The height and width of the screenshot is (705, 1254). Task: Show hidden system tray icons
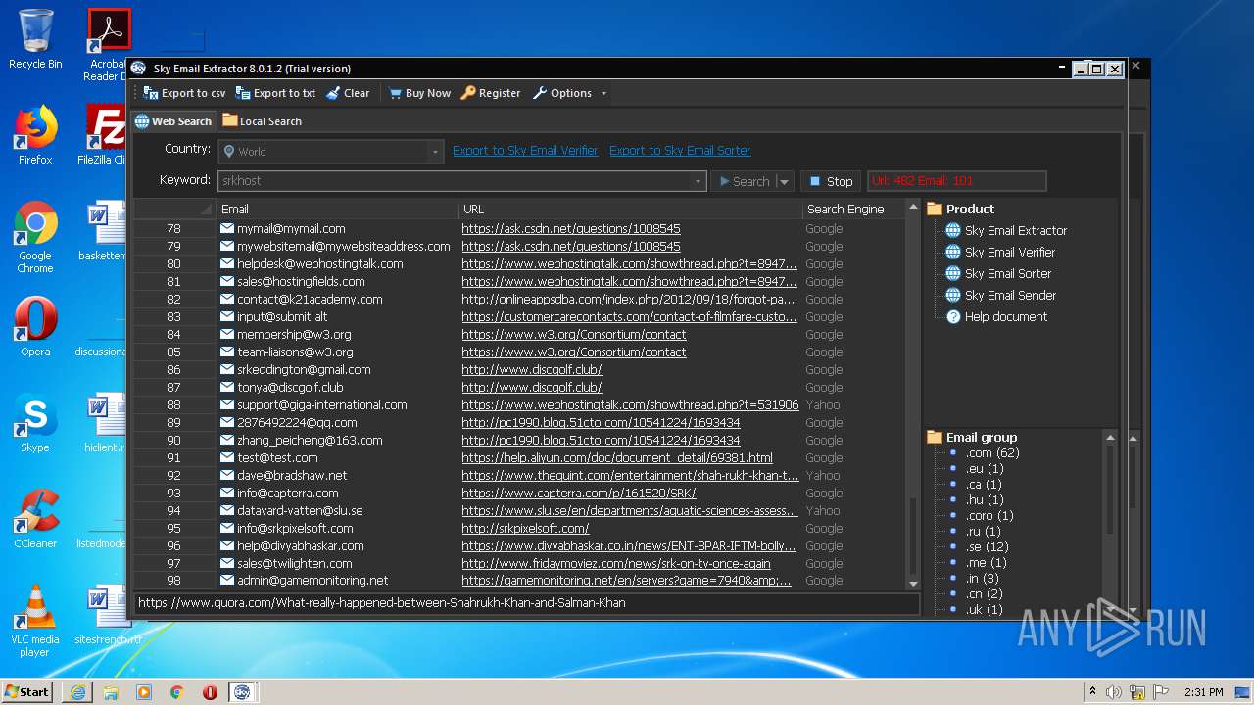(x=1092, y=692)
